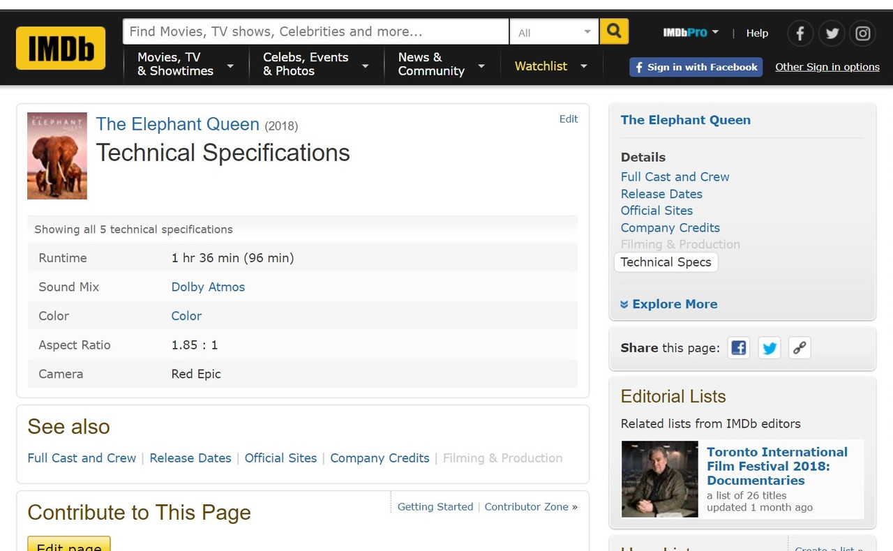This screenshot has height=551, width=893.
Task: Open the Getting Started link
Action: 435,507
